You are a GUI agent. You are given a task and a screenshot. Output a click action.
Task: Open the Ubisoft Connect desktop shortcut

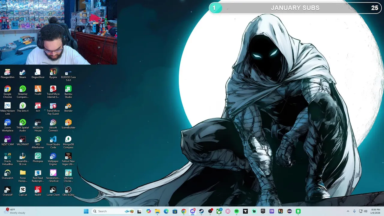(53, 126)
